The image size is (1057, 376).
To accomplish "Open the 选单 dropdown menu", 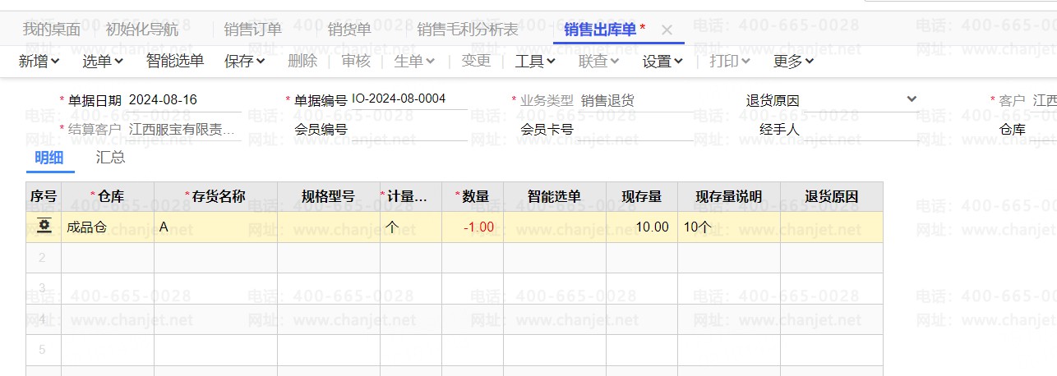I will click(103, 61).
